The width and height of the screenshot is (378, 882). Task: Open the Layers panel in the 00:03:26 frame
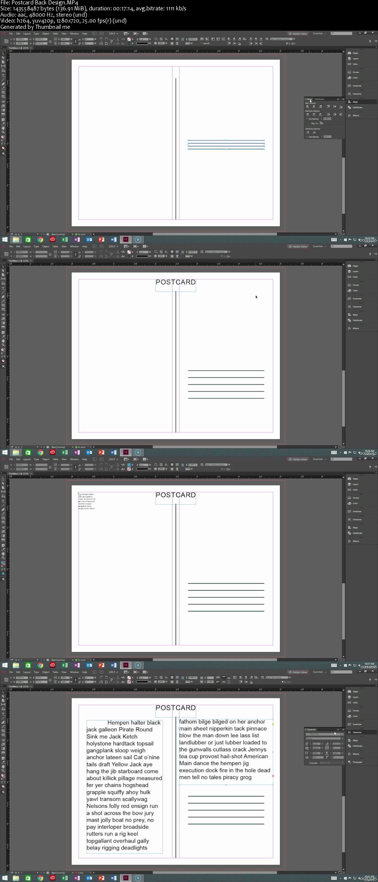(354, 58)
